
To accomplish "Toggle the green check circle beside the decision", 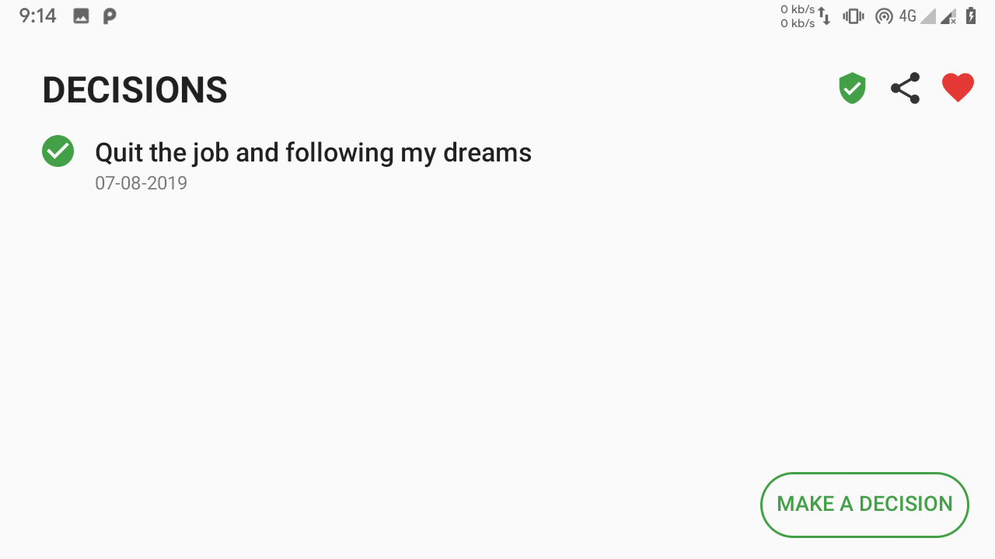I will (58, 151).
